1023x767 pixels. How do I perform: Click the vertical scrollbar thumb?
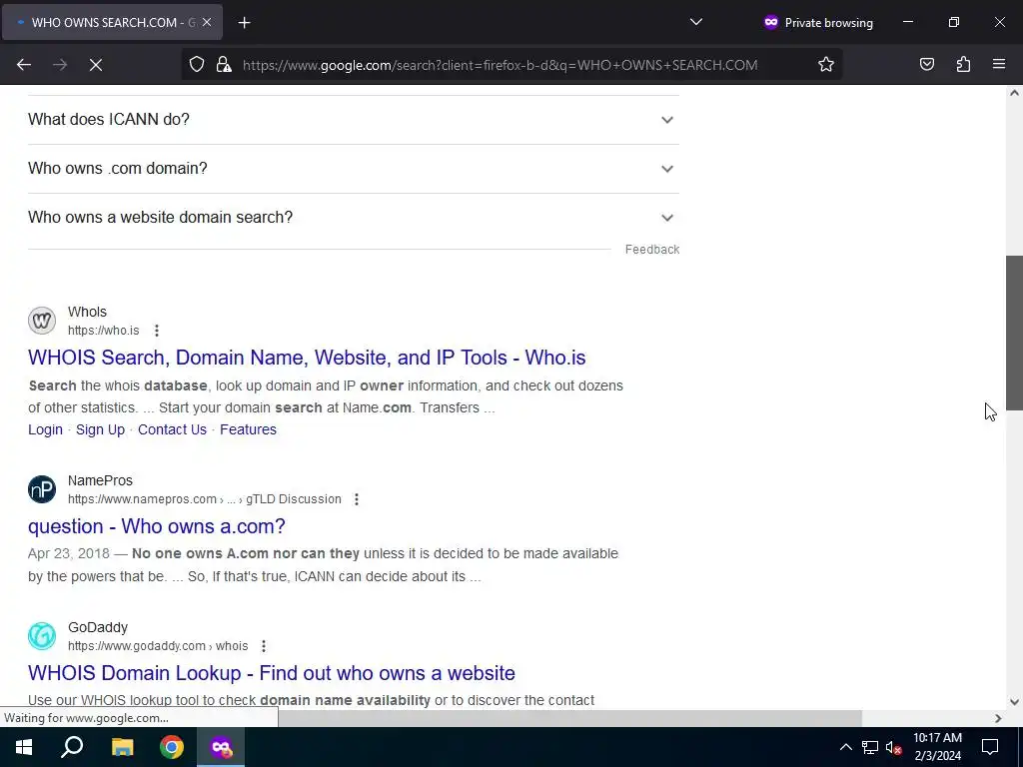(x=1014, y=333)
